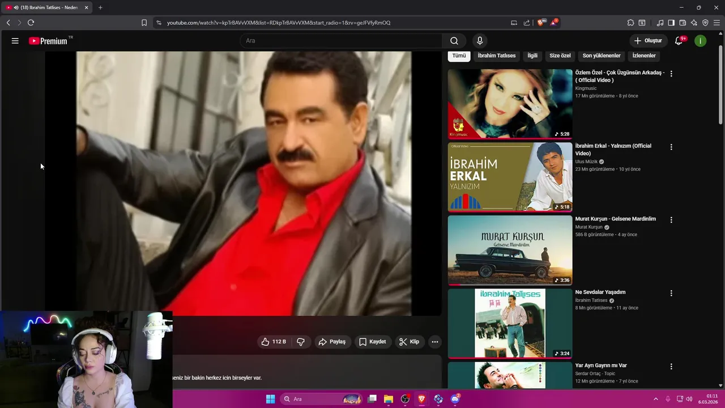Open browser extensions puzzle icon
725x408 pixels.
click(x=630, y=23)
